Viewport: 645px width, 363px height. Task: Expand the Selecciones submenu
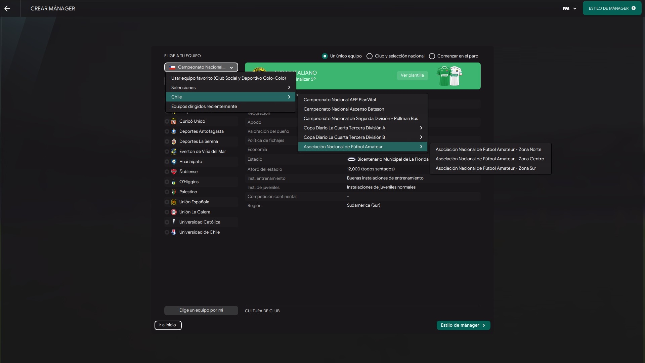click(x=230, y=87)
